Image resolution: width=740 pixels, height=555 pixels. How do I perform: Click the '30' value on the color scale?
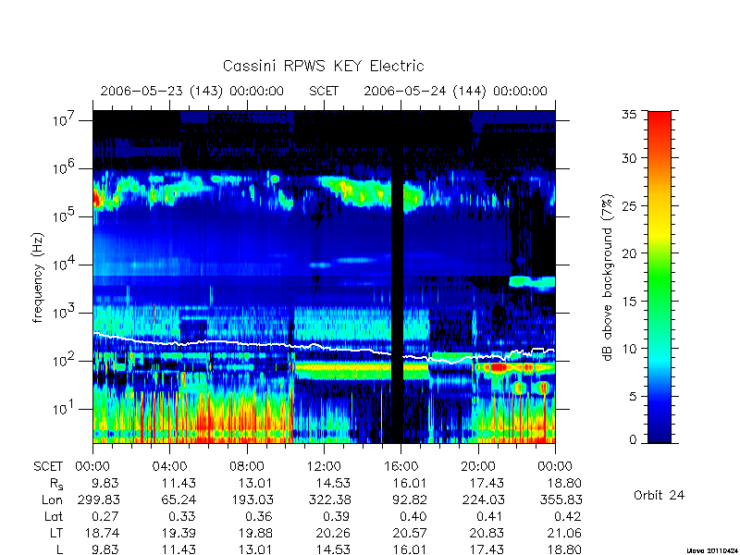pyautogui.click(x=630, y=157)
